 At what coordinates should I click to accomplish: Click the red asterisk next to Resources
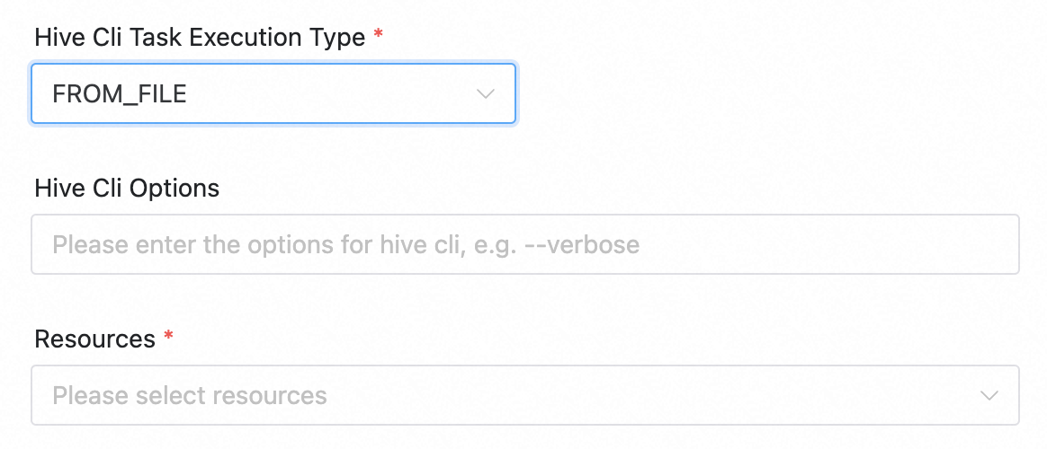[168, 338]
